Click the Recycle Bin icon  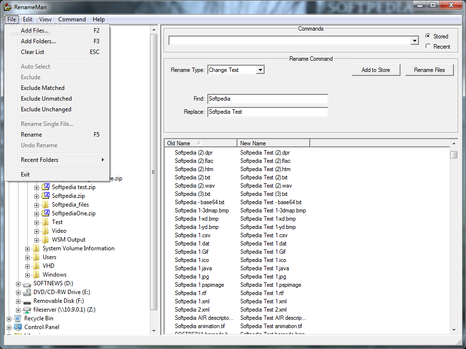click(18, 318)
